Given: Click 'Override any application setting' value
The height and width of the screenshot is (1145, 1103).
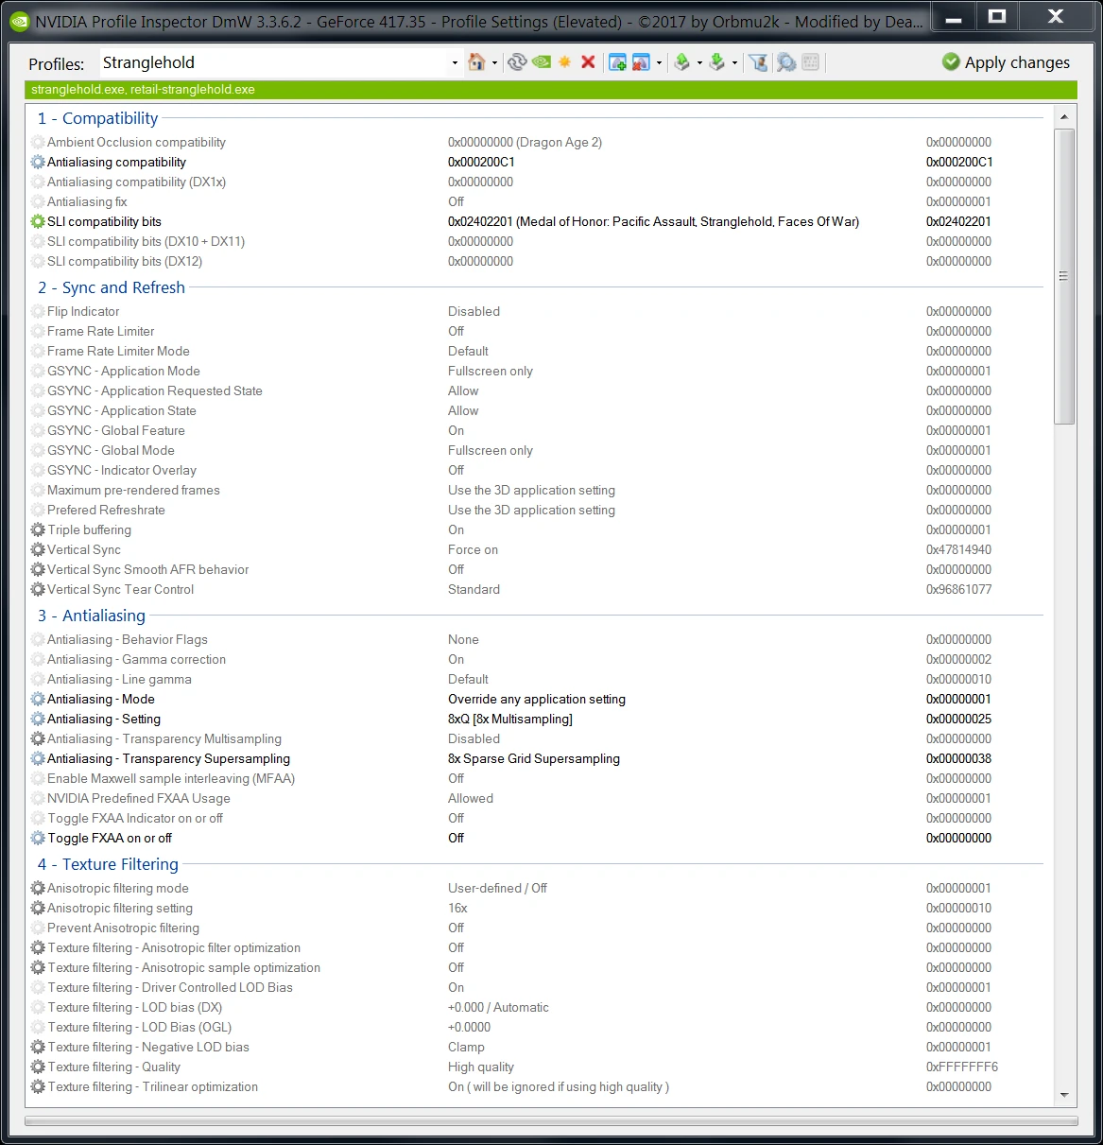Looking at the screenshot, I should pyautogui.click(x=537, y=699).
